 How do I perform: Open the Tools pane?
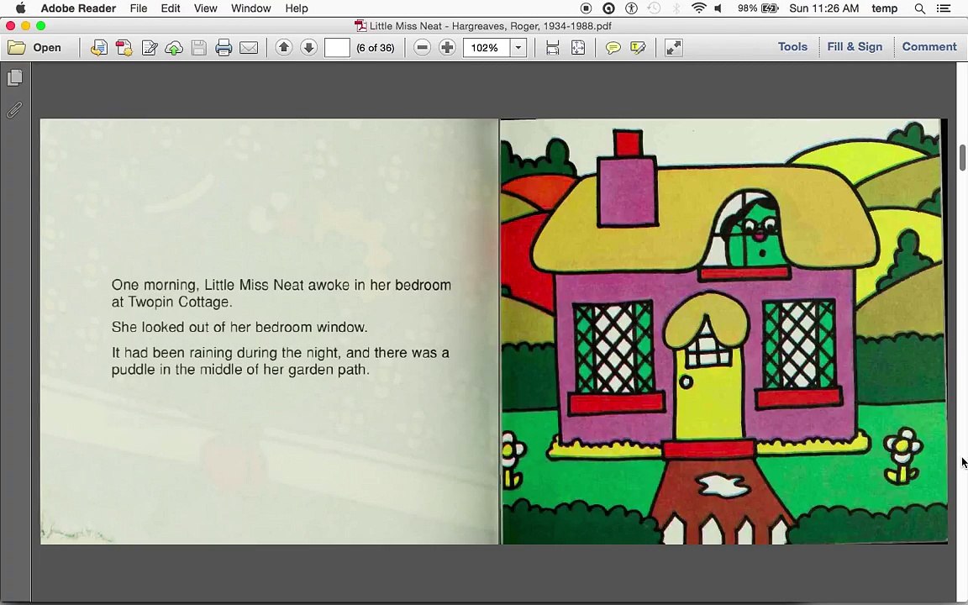pyautogui.click(x=792, y=47)
